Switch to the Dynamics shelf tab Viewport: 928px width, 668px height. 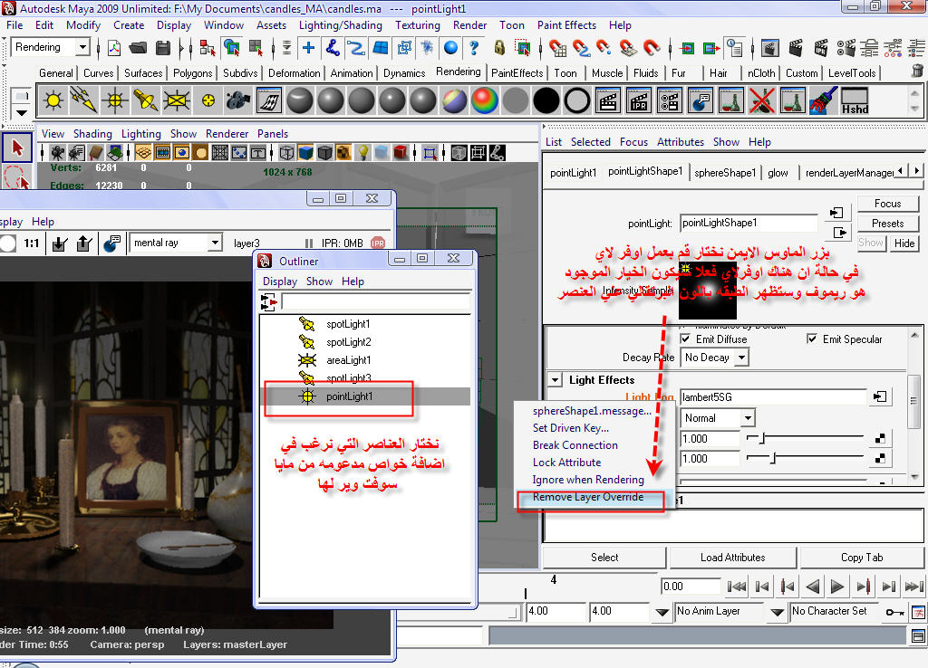click(404, 73)
